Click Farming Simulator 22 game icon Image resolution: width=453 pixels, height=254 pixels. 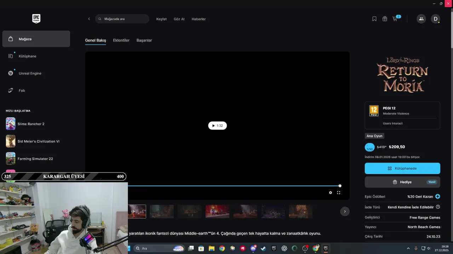coord(11,159)
